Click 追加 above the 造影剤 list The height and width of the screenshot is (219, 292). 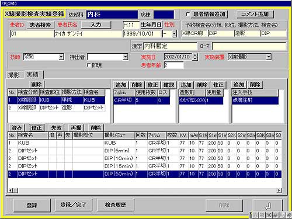tap(186, 85)
